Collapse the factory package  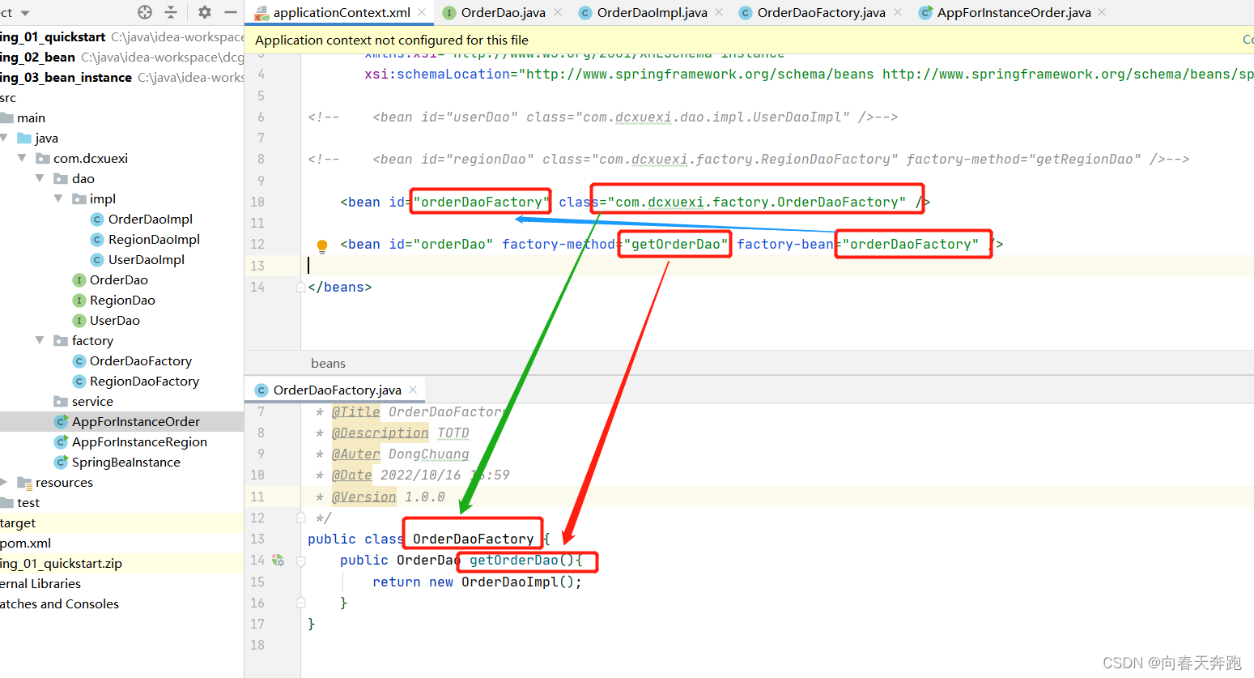pyautogui.click(x=40, y=340)
